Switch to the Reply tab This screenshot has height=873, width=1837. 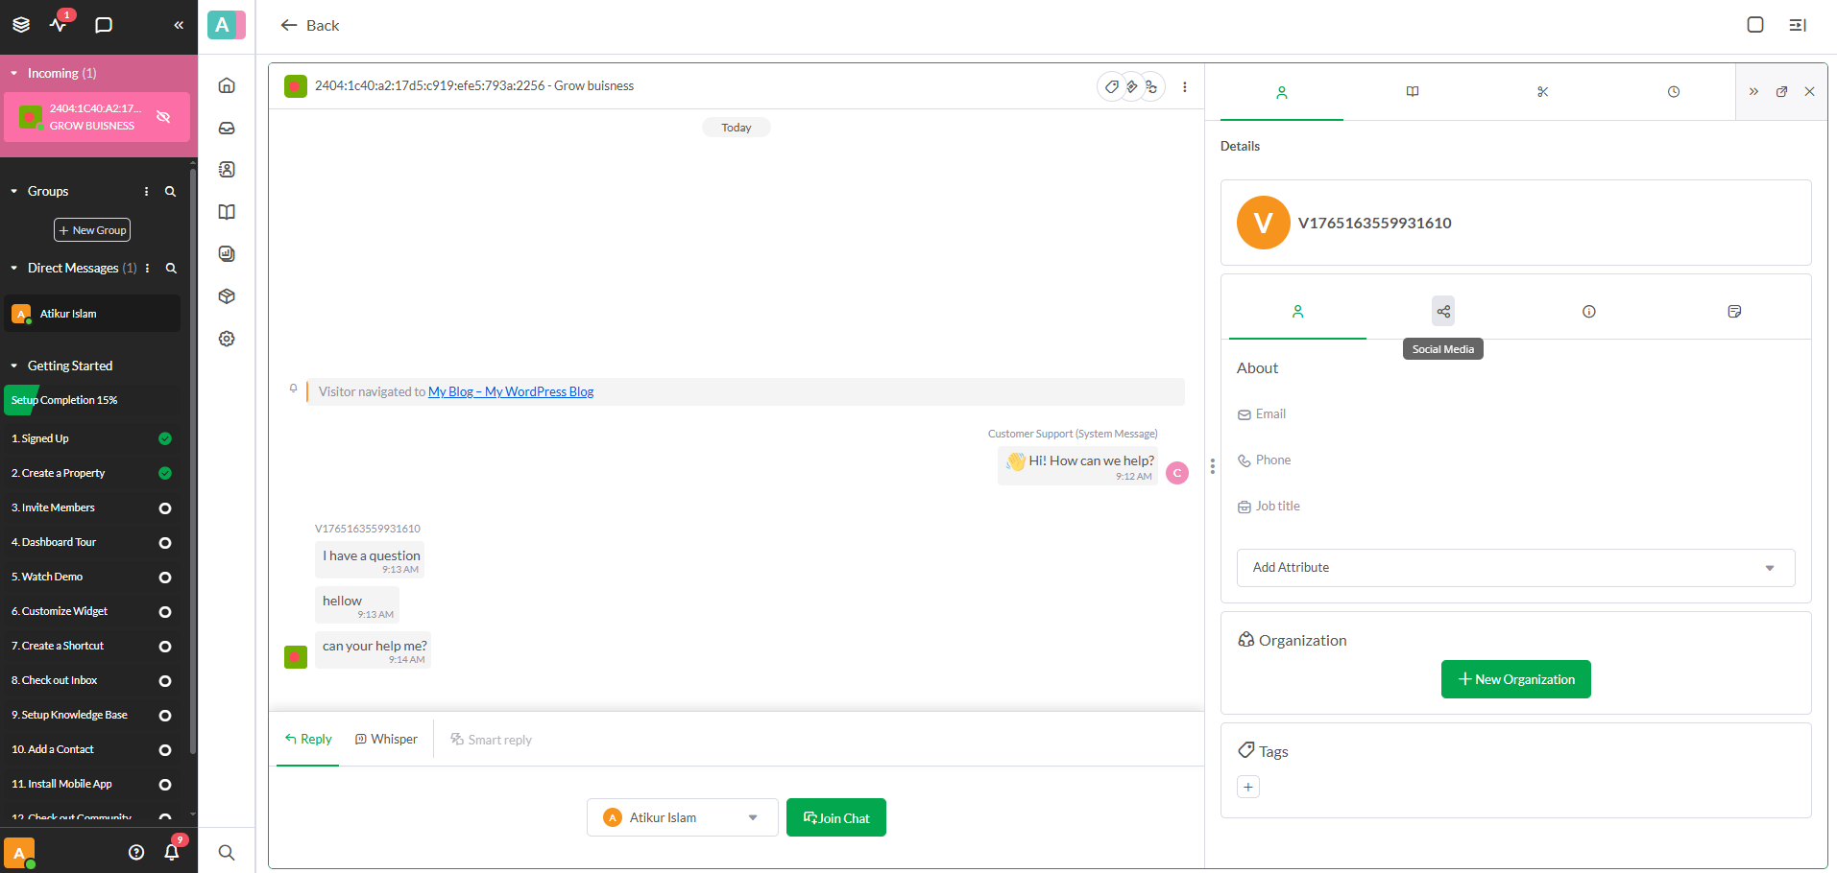pyautogui.click(x=308, y=740)
